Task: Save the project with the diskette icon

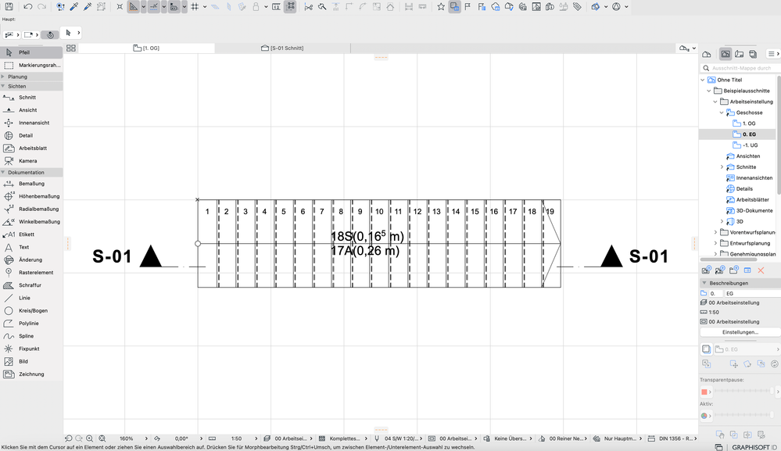Action: click(9, 7)
